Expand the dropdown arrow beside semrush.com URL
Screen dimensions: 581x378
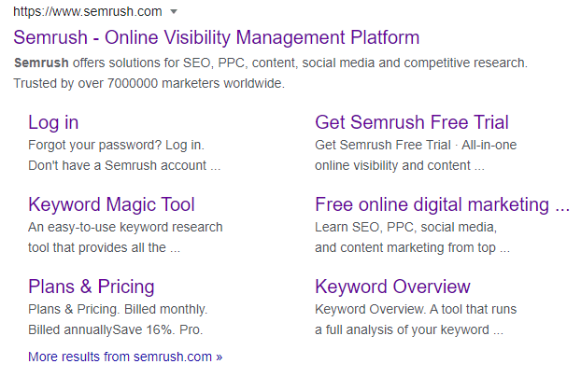[x=174, y=12]
